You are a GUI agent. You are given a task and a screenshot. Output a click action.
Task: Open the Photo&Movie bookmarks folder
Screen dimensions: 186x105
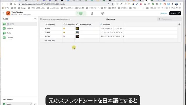[x=67, y=8]
